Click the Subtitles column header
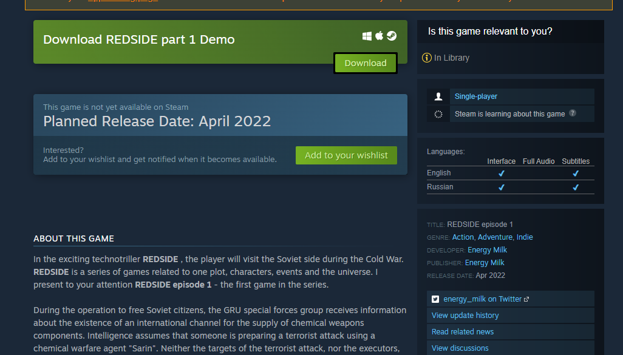Viewport: 623px width, 355px height. pos(575,161)
